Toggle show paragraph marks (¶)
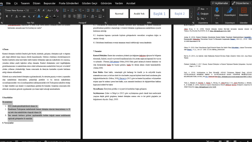The image size is (252, 142). [103, 10]
